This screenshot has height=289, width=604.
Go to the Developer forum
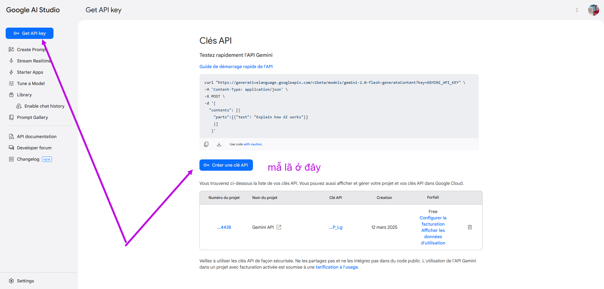34,148
